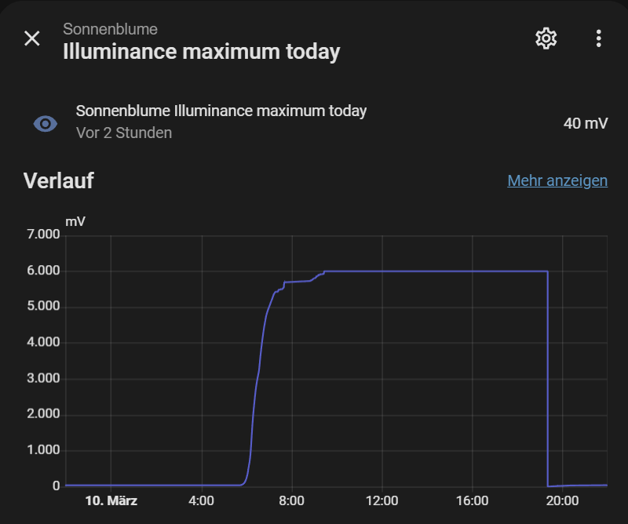Click the 16:00 time axis label
Image resolution: width=628 pixels, height=524 pixels.
472,500
